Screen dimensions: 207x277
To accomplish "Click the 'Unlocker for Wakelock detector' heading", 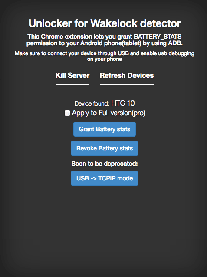I will coord(105,23).
